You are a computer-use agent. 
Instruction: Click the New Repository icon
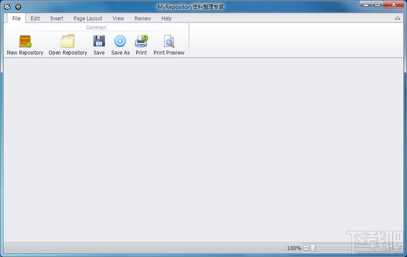tap(25, 42)
